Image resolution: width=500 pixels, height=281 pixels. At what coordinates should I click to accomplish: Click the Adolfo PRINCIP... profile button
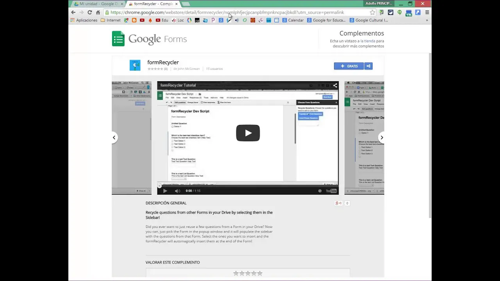pyautogui.click(x=379, y=4)
